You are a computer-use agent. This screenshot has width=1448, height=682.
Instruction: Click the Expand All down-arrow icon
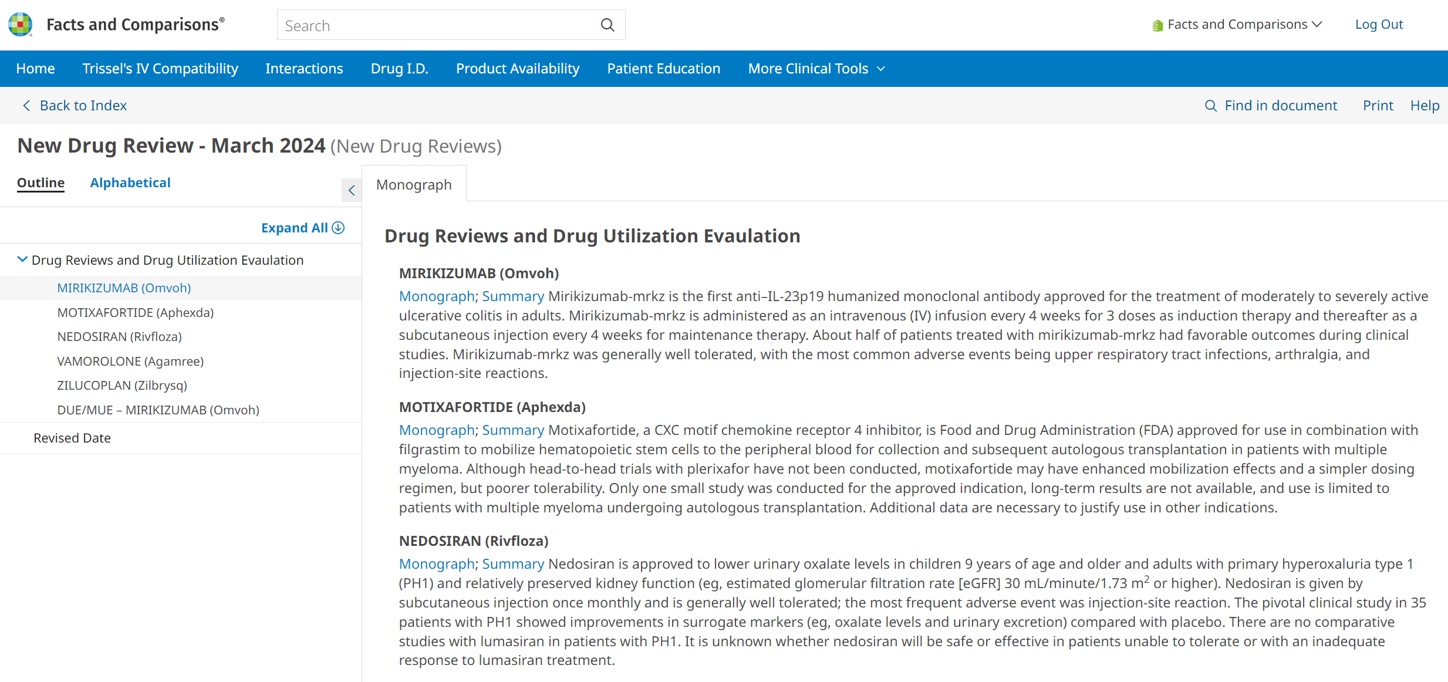coord(339,228)
